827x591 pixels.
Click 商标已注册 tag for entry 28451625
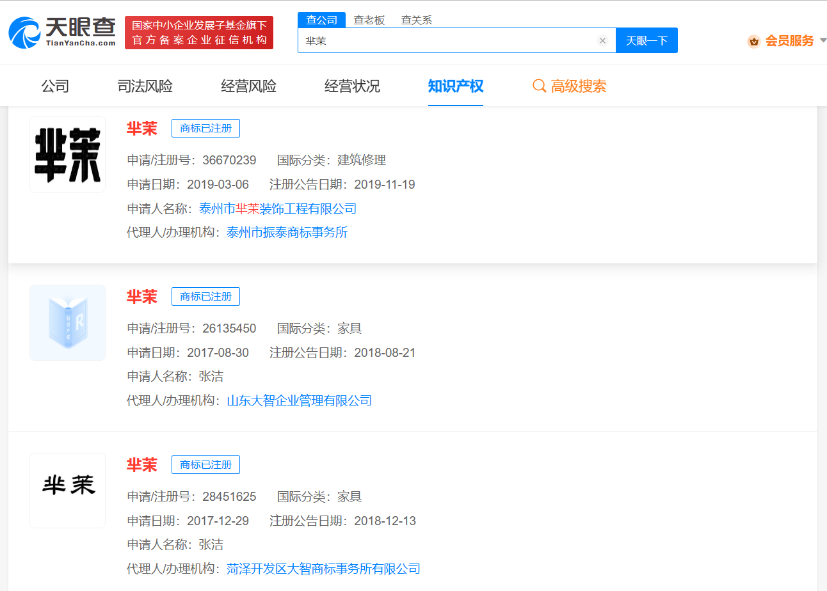pos(205,465)
